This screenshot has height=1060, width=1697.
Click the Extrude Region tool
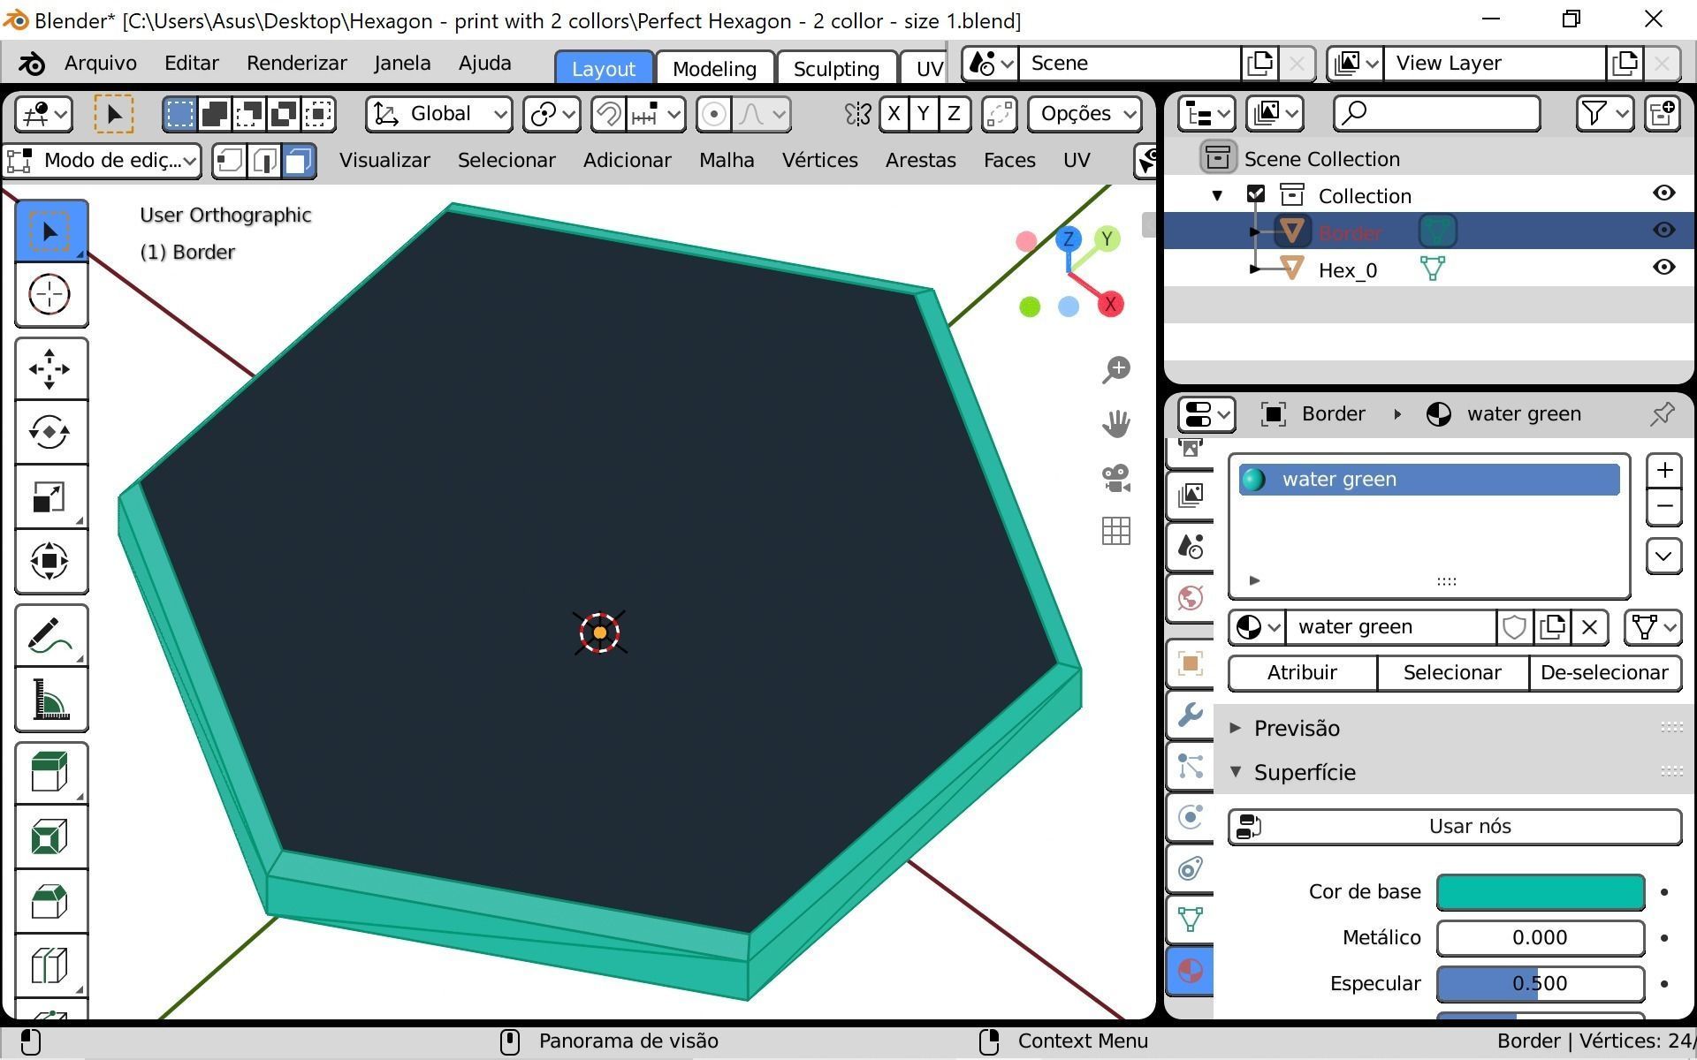tap(50, 772)
